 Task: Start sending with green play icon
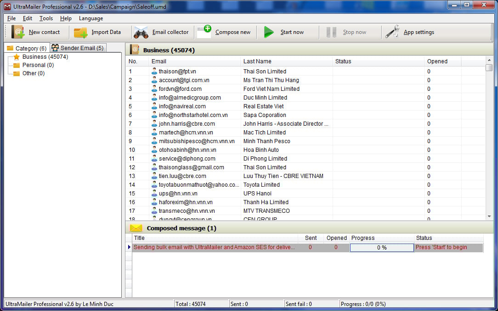click(269, 32)
